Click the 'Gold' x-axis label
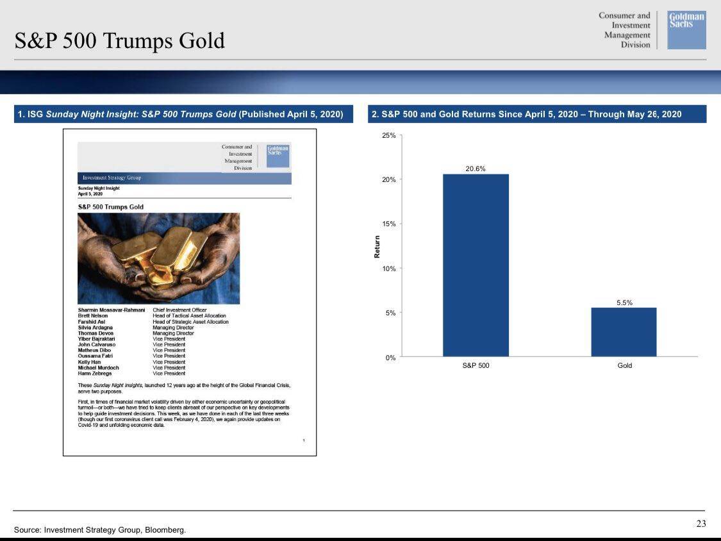The width and height of the screenshot is (721, 541). (624, 365)
